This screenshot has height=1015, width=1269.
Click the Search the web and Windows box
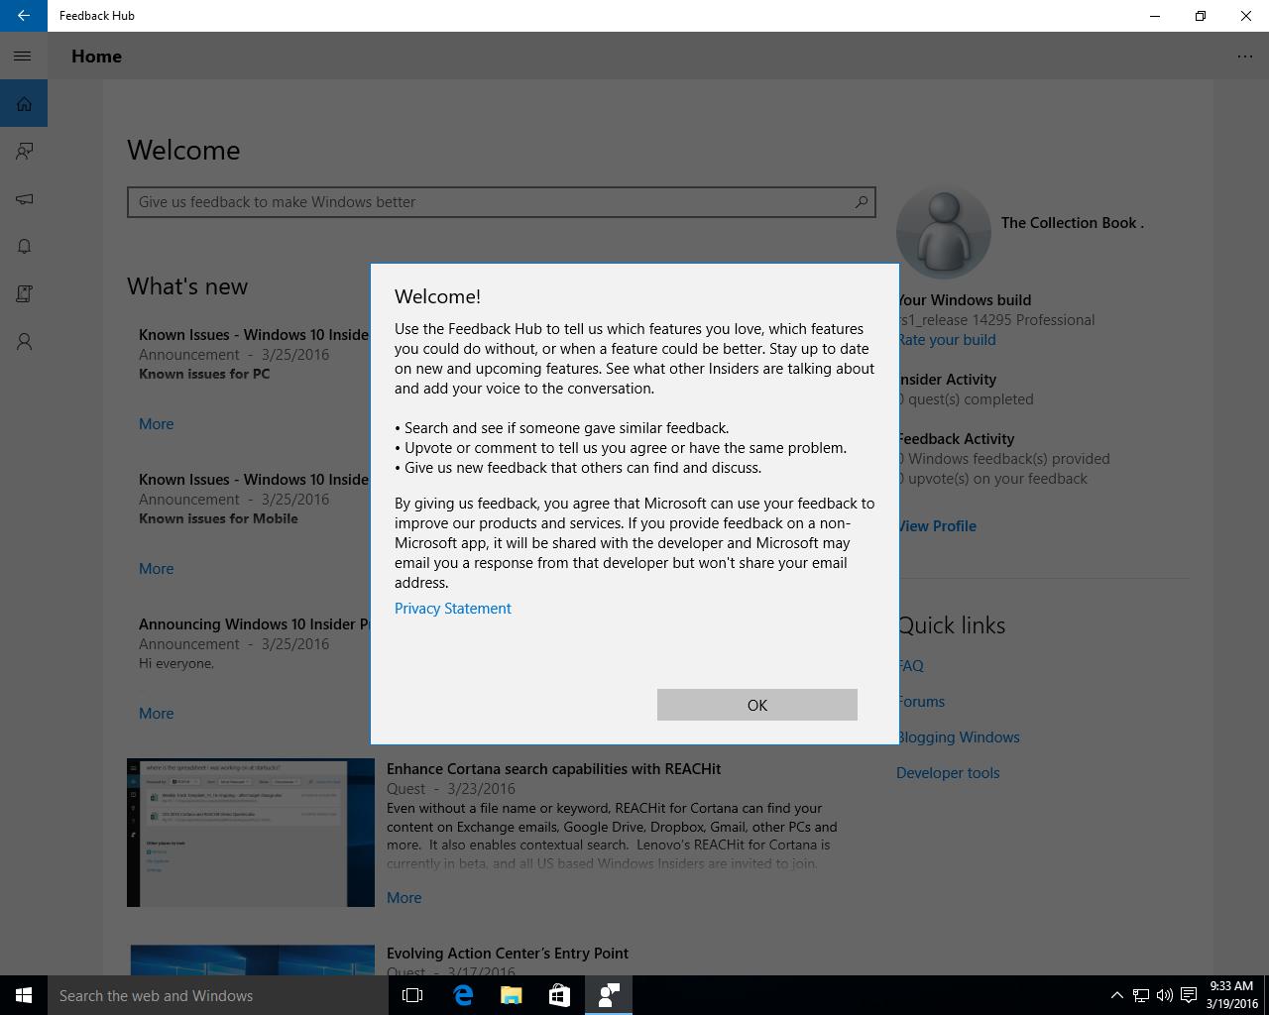click(218, 995)
